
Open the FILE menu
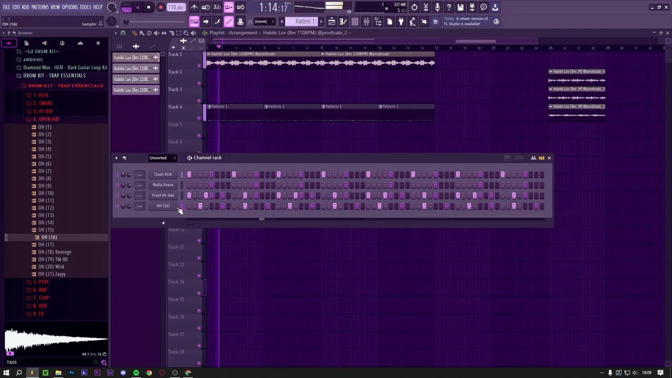pos(6,7)
